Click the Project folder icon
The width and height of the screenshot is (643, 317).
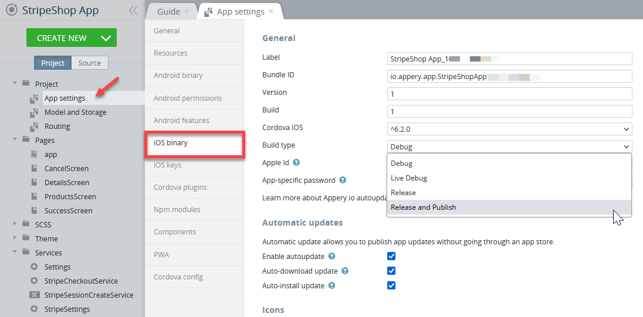point(26,83)
